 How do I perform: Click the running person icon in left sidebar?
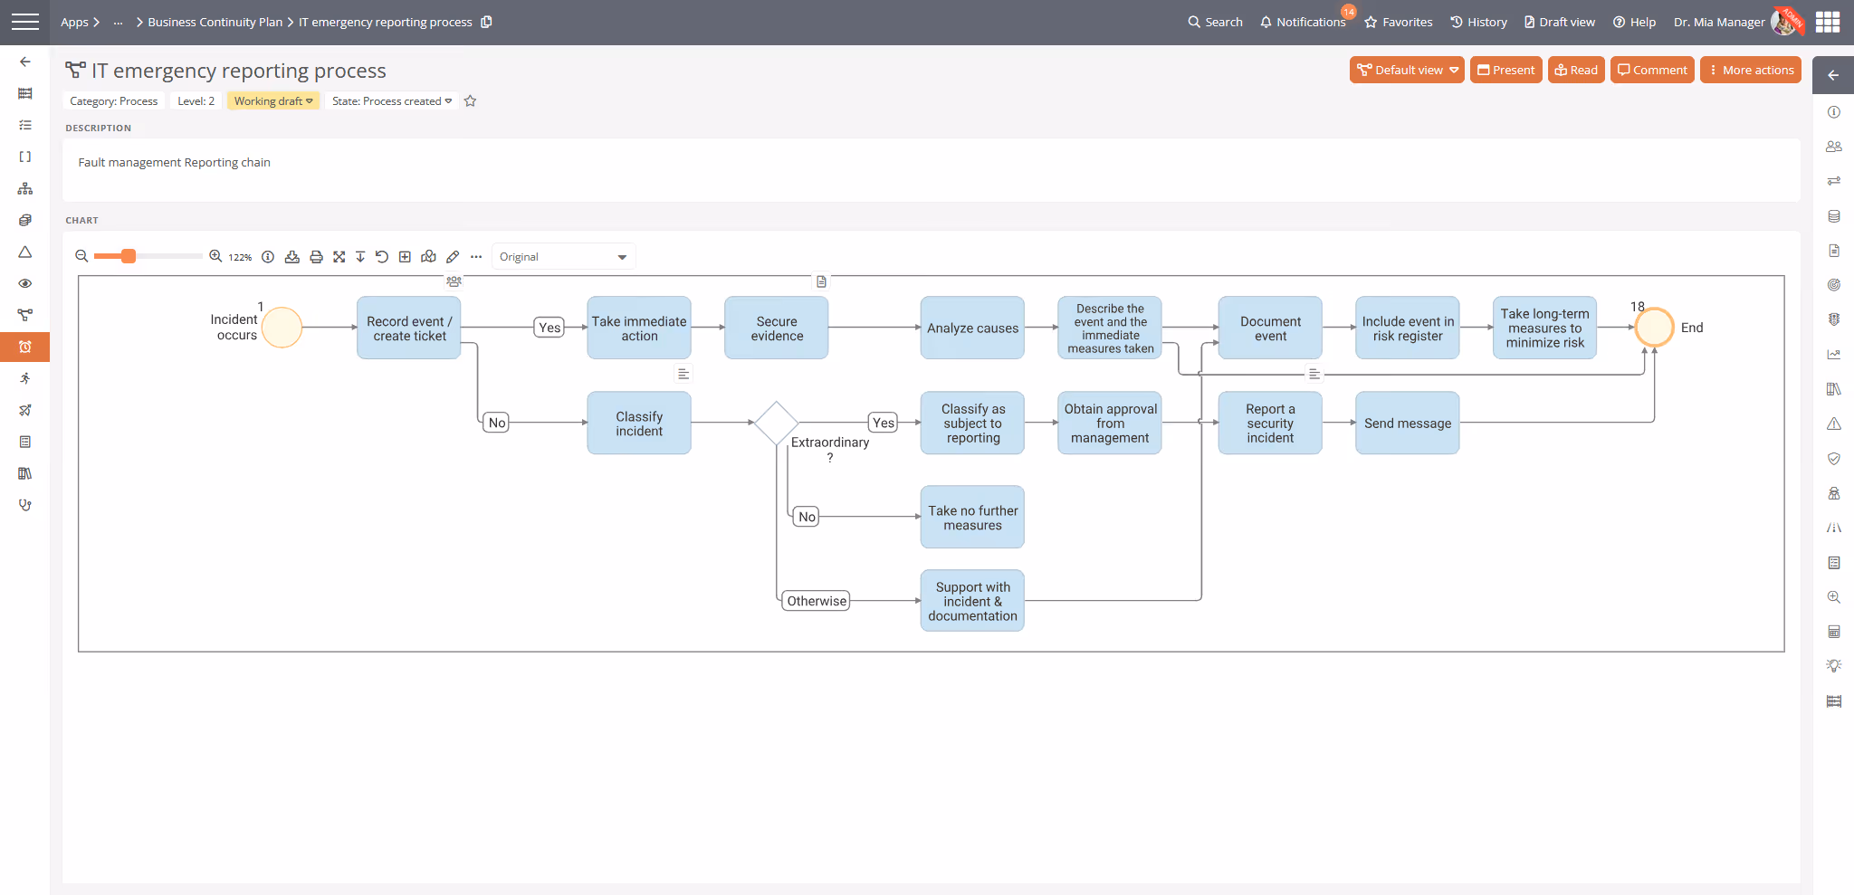(24, 378)
